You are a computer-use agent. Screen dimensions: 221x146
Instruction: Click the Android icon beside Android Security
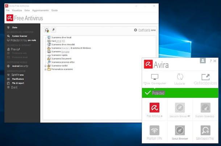pos(8,66)
